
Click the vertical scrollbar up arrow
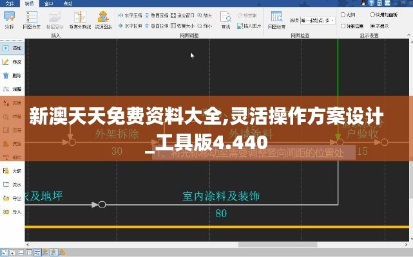[411, 42]
